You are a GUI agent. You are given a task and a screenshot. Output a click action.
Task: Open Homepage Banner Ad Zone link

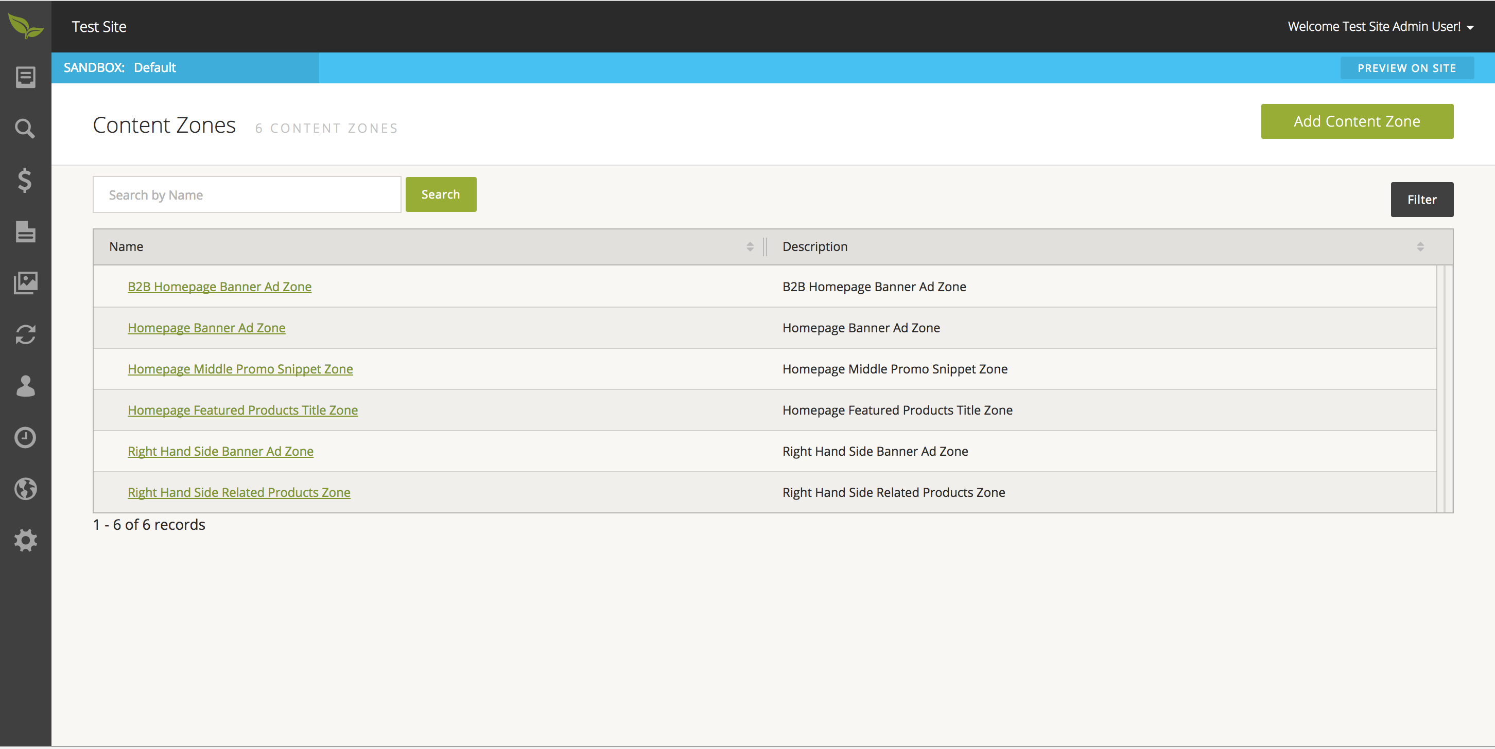click(x=206, y=328)
